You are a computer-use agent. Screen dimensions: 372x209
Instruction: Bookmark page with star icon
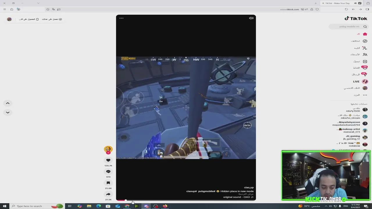click(48, 9)
